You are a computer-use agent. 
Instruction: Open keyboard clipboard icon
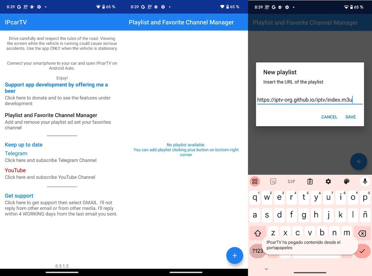click(x=310, y=181)
